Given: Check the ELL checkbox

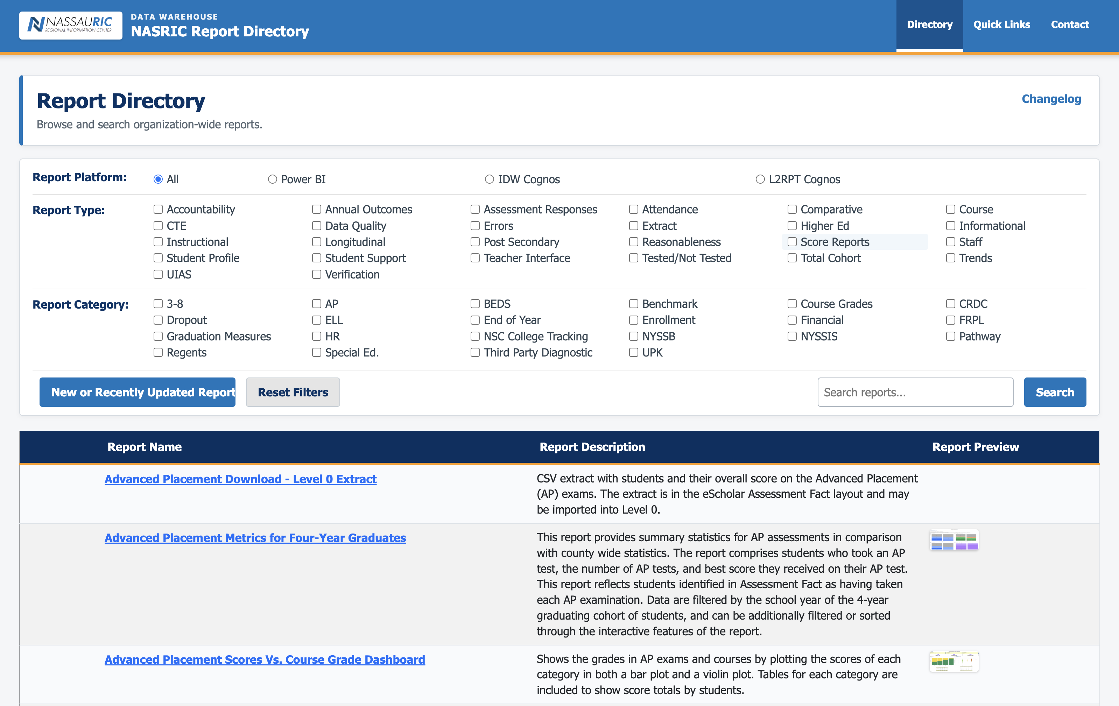Looking at the screenshot, I should tap(316, 320).
